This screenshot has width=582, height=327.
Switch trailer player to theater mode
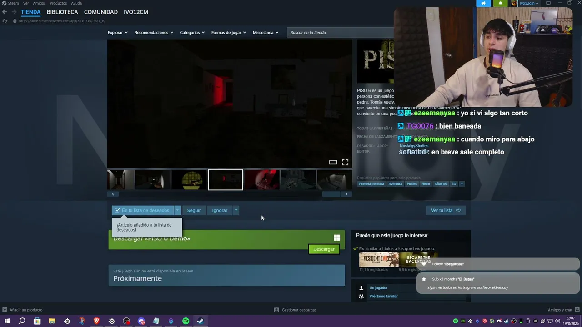(x=333, y=162)
